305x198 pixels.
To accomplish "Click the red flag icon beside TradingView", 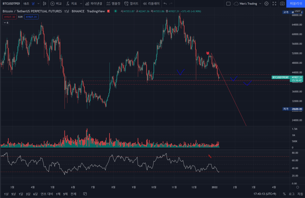I will click(109, 11).
